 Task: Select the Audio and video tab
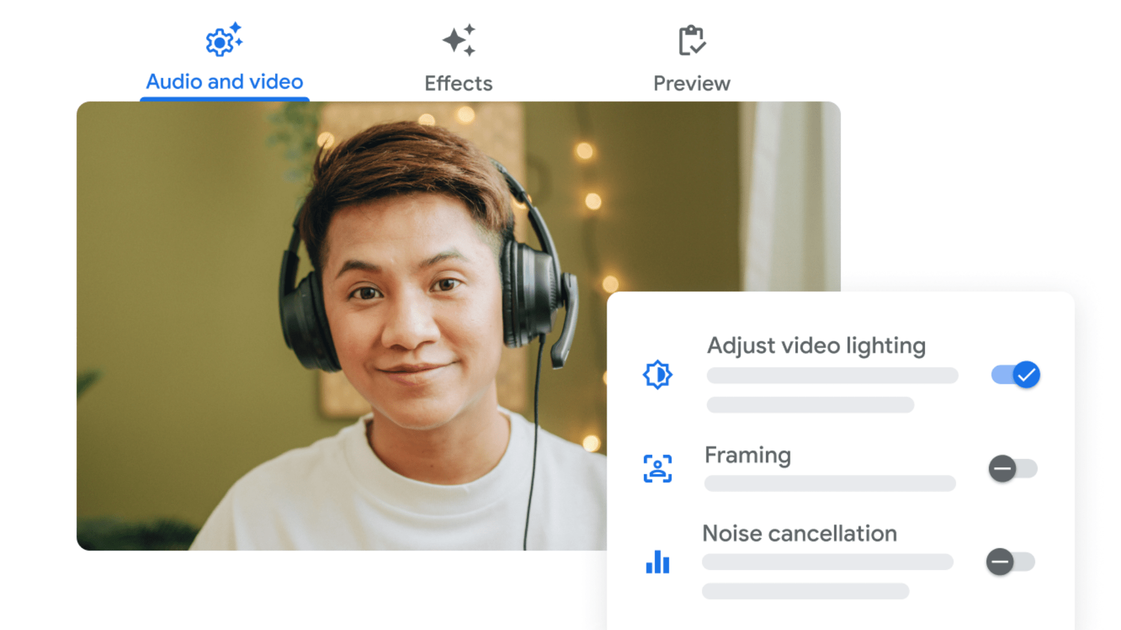coord(224,81)
